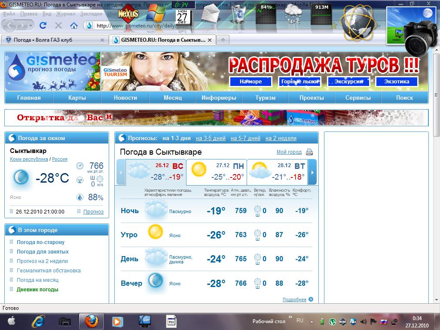Open the Россия link
The width and height of the screenshot is (440, 330).
[60, 159]
